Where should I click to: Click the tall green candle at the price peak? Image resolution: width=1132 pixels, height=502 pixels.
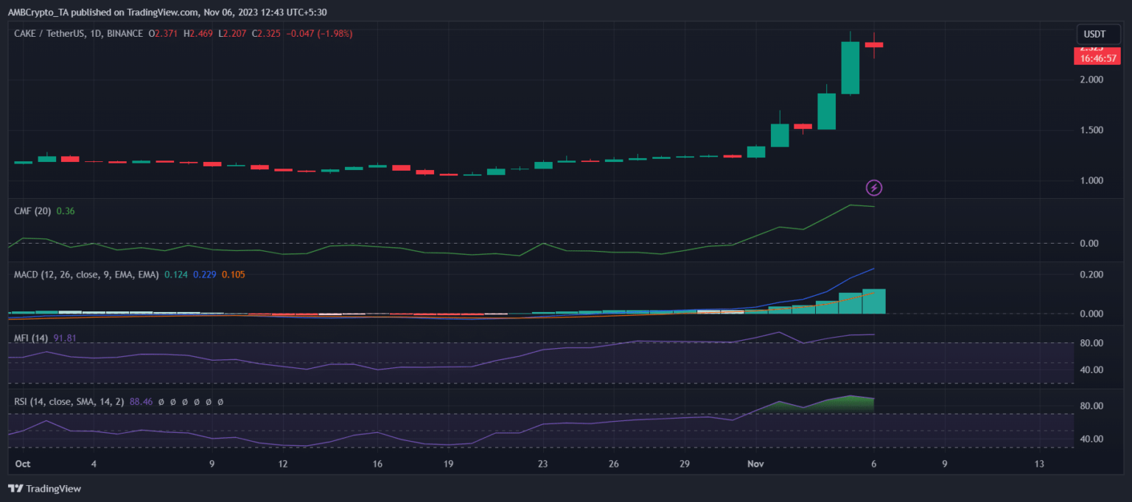click(850, 68)
